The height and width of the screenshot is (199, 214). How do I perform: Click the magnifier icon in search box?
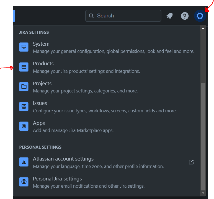[91, 16]
